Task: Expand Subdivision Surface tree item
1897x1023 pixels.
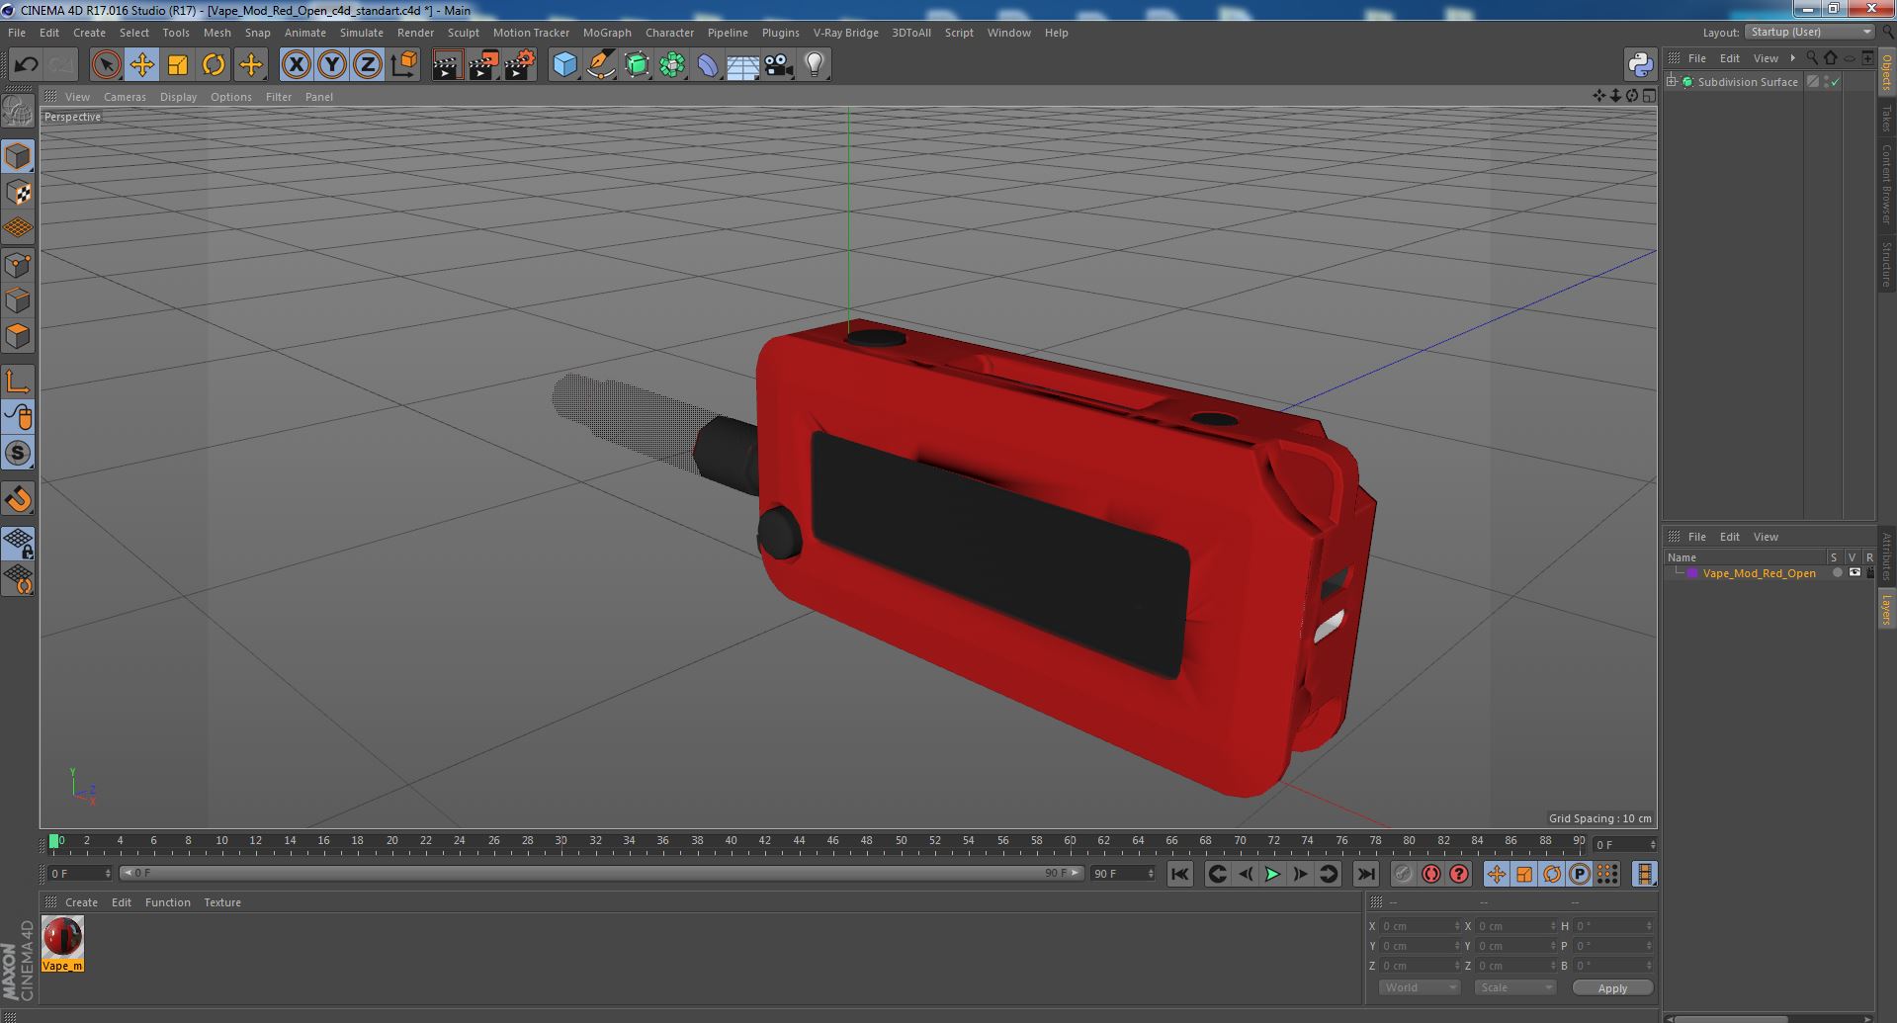Action: pos(1672,82)
